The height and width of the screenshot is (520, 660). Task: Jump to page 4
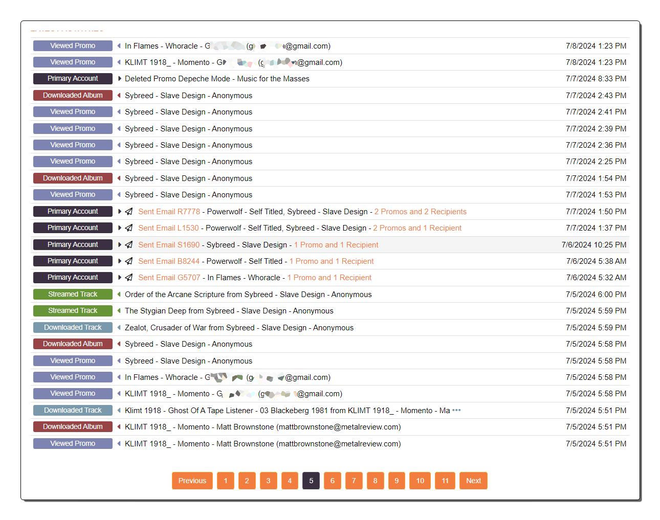(x=290, y=481)
